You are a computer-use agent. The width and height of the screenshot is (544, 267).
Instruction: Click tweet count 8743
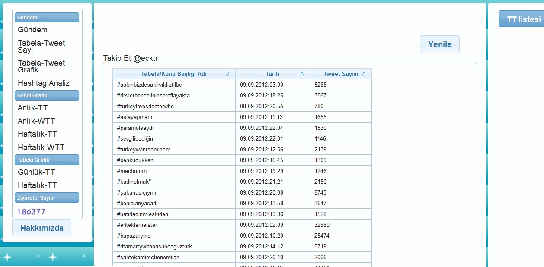[x=321, y=192]
